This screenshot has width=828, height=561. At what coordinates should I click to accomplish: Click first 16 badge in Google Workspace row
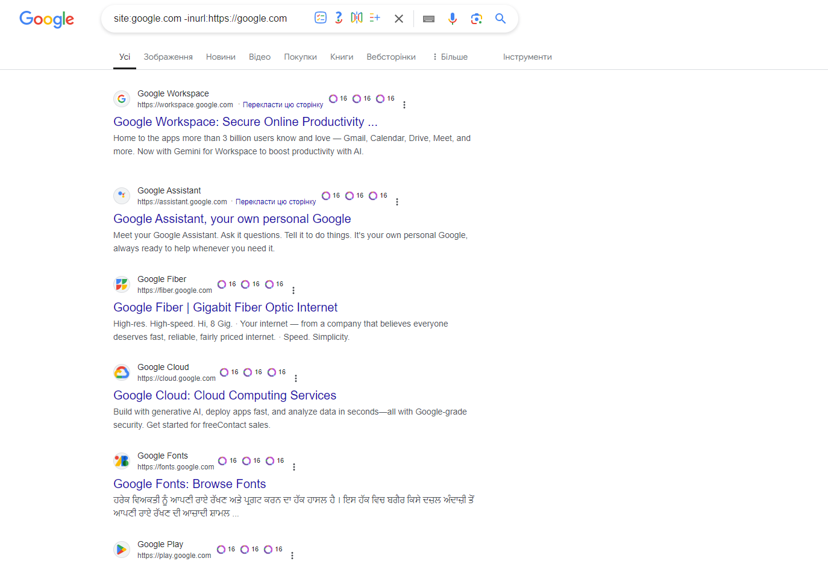338,99
